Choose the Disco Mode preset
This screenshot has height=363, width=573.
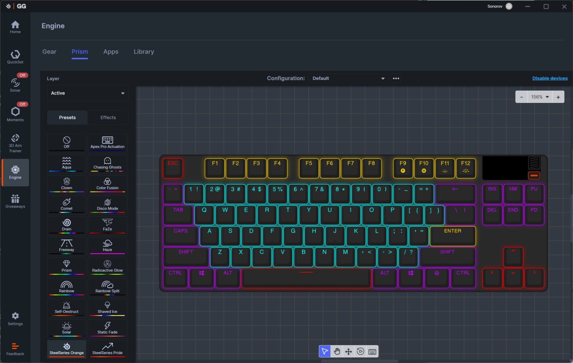pyautogui.click(x=107, y=205)
